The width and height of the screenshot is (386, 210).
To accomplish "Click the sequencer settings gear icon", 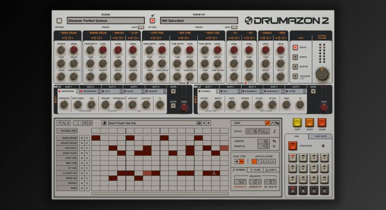I will 323,146.
